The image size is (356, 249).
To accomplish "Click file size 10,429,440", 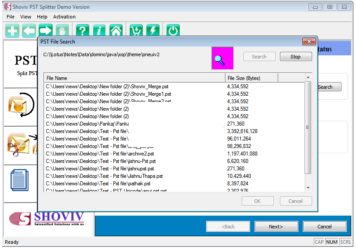I will (239, 176).
